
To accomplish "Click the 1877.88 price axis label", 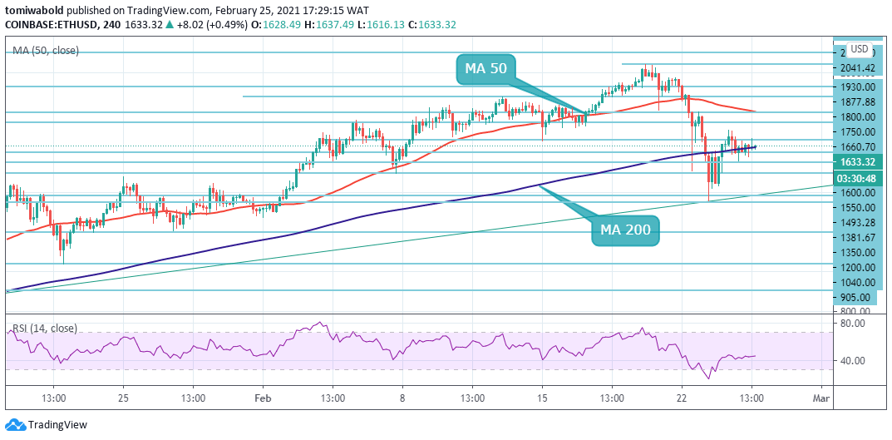I will pos(858,101).
